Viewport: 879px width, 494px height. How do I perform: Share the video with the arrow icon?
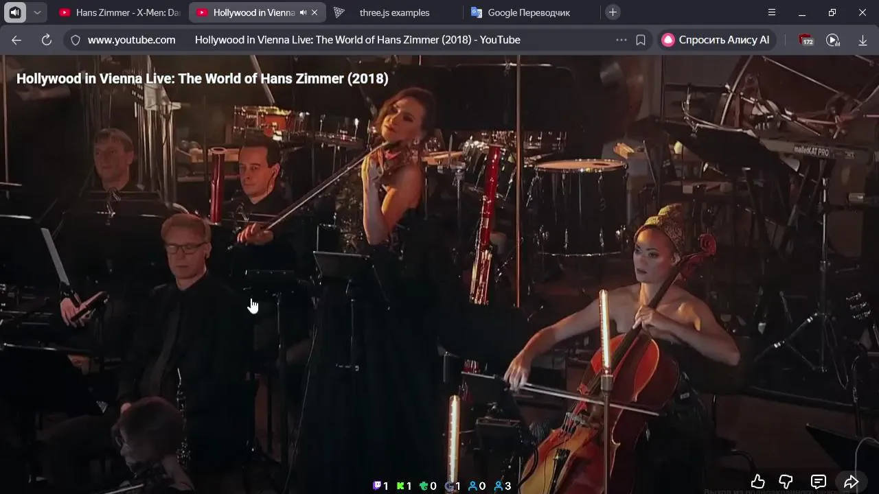tap(851, 482)
